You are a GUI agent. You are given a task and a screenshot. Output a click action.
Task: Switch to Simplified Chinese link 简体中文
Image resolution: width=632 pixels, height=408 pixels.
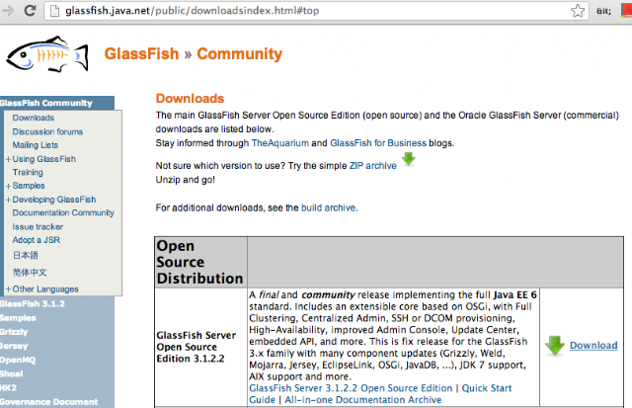30,273
